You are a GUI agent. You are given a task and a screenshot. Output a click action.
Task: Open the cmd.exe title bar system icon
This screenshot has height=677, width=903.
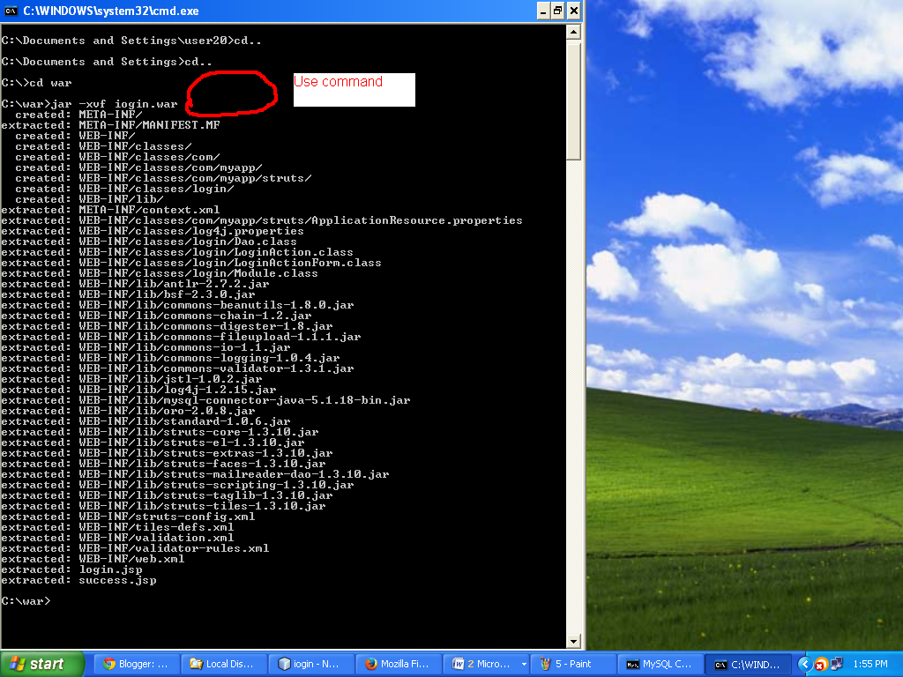click(x=11, y=11)
